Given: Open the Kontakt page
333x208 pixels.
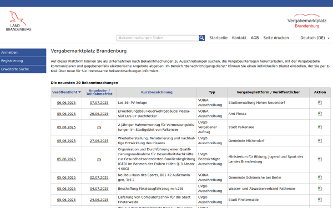Looking at the screenshot, I should coord(239,38).
